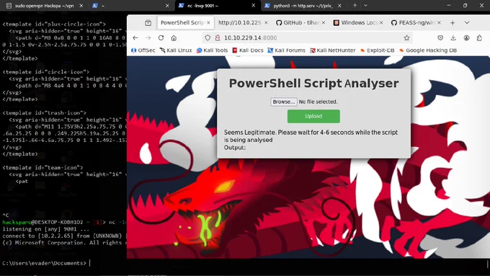
Task: Open the Google Hacking DB bookmark
Action: coord(428,50)
